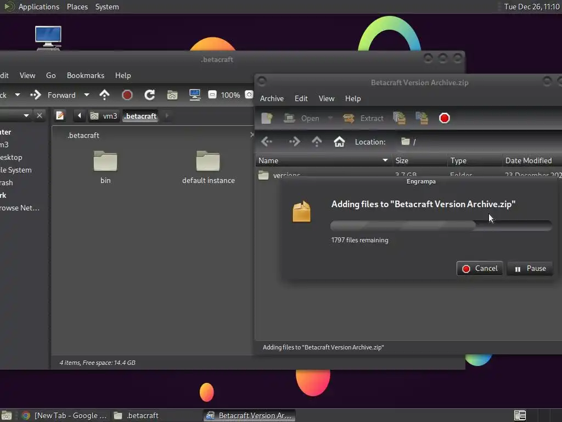The image size is (562, 422).
Task: Open the View menu in Engrampa
Action: click(x=327, y=98)
